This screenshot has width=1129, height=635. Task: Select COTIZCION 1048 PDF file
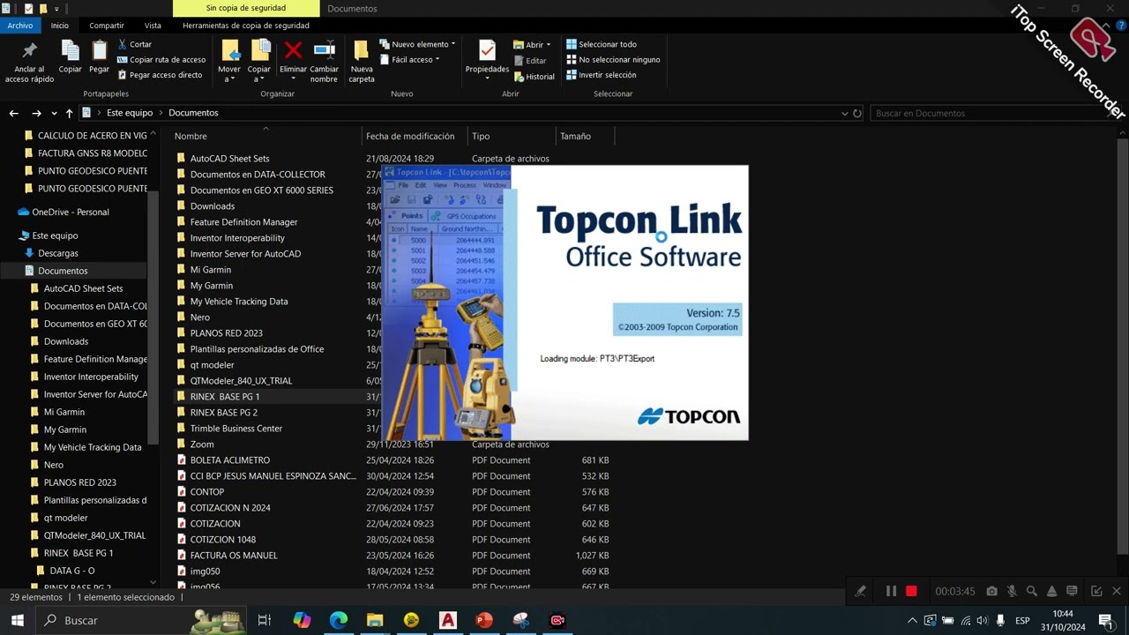(x=223, y=540)
